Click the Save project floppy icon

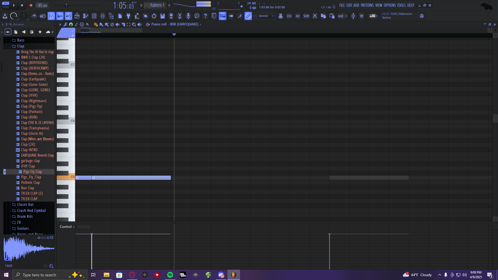(163, 16)
